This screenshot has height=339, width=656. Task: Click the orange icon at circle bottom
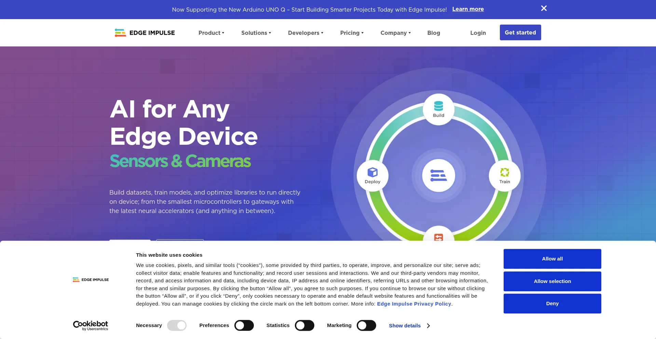438,237
